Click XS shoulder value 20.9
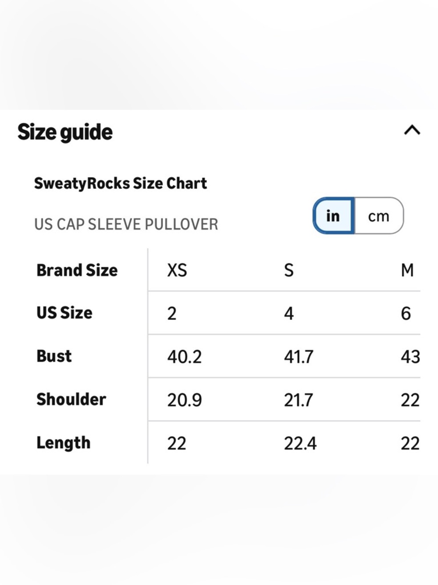 (185, 400)
